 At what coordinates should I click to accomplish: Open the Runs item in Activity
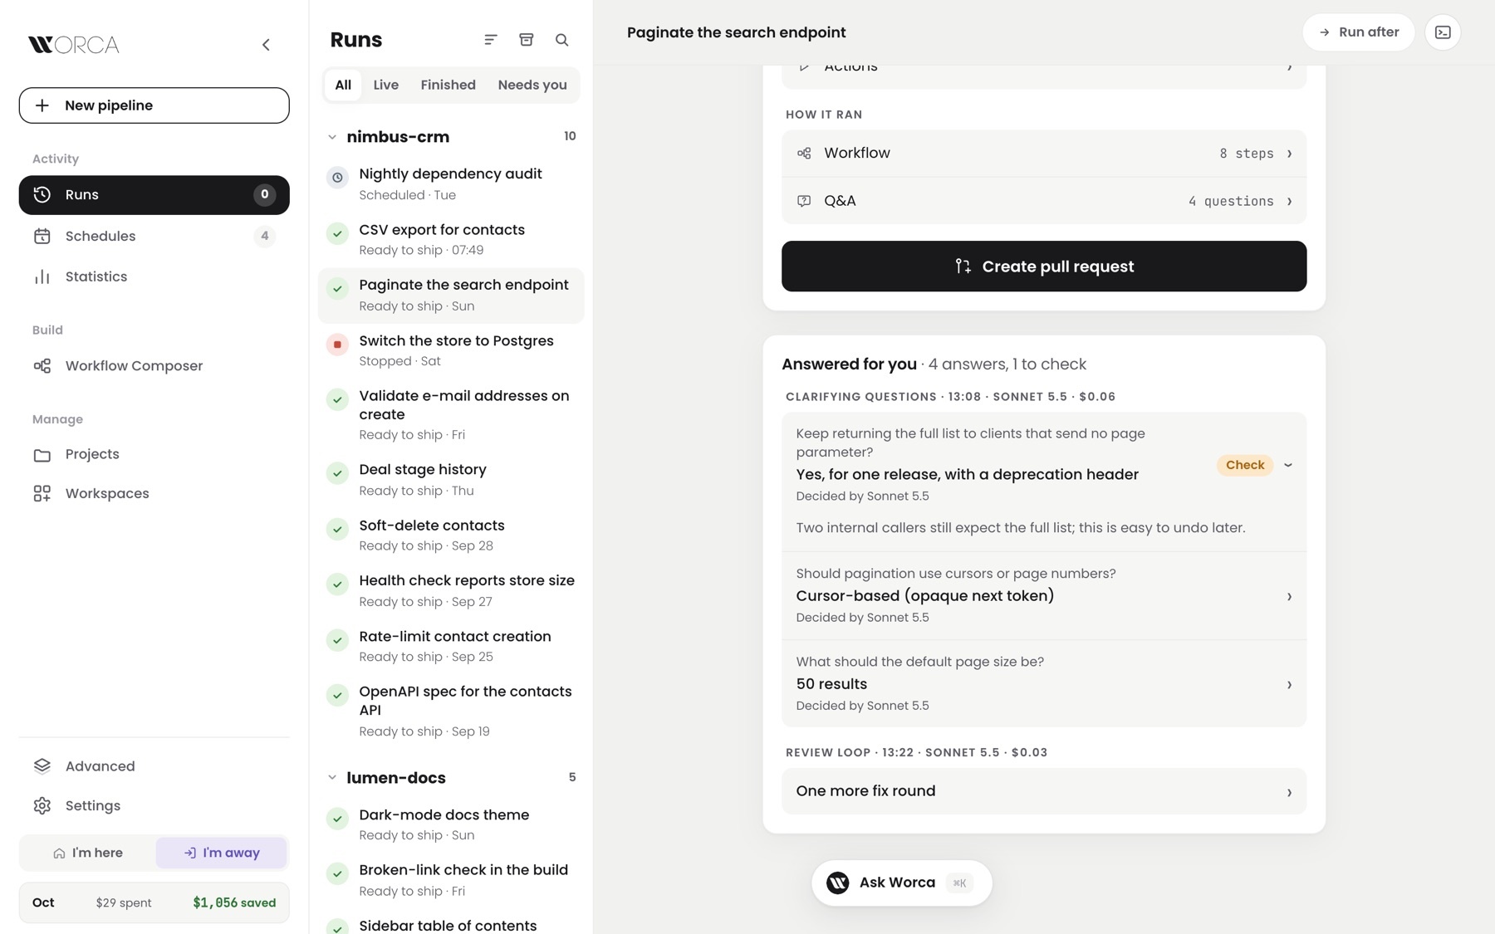154,195
